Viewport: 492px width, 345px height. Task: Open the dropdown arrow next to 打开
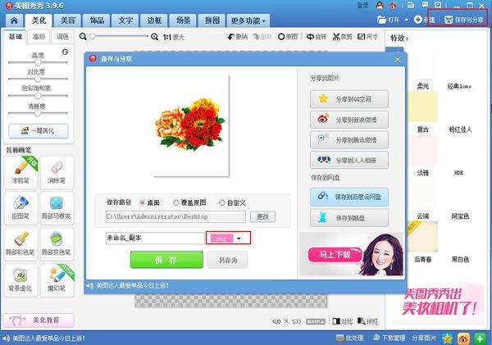(x=407, y=20)
